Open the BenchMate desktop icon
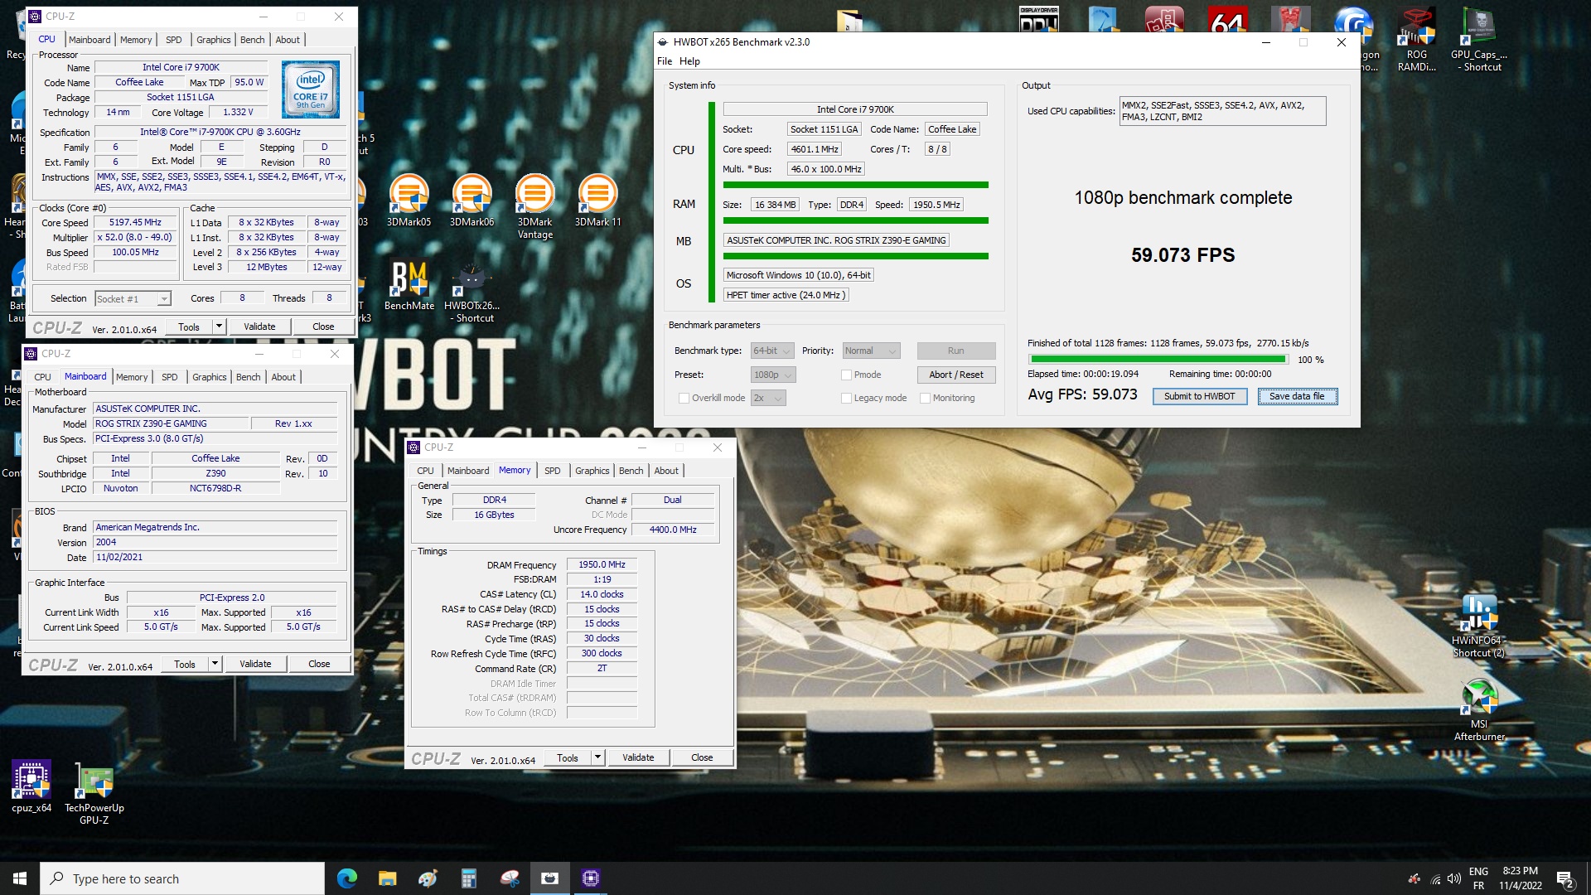Screen dimensions: 1591x895 [409, 286]
